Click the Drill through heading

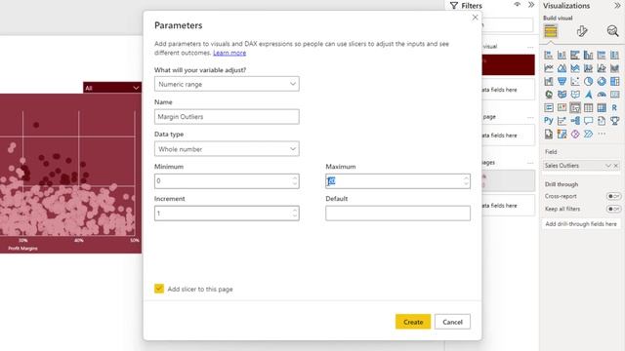point(562,184)
